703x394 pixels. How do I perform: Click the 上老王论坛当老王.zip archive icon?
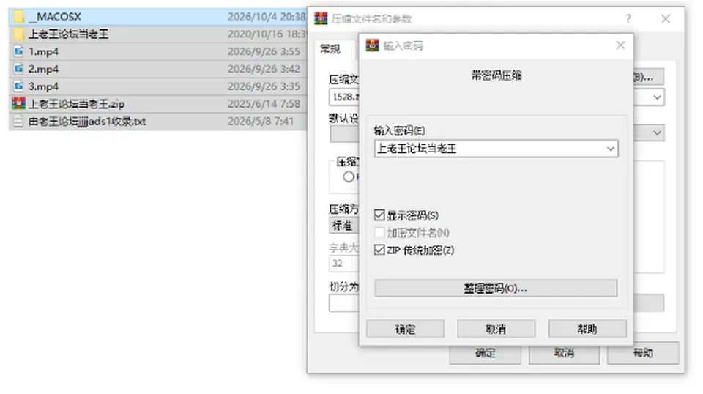(18, 103)
